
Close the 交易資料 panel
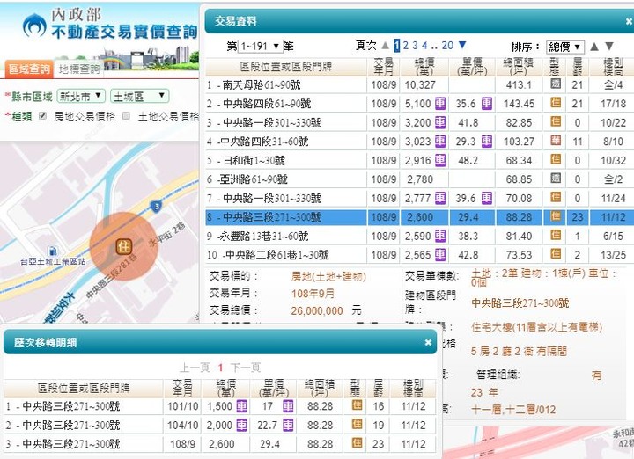629,21
